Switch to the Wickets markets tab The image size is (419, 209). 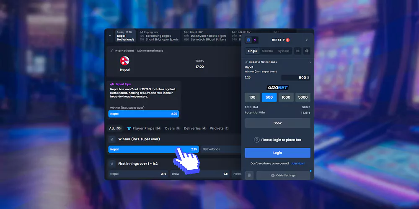tap(219, 128)
